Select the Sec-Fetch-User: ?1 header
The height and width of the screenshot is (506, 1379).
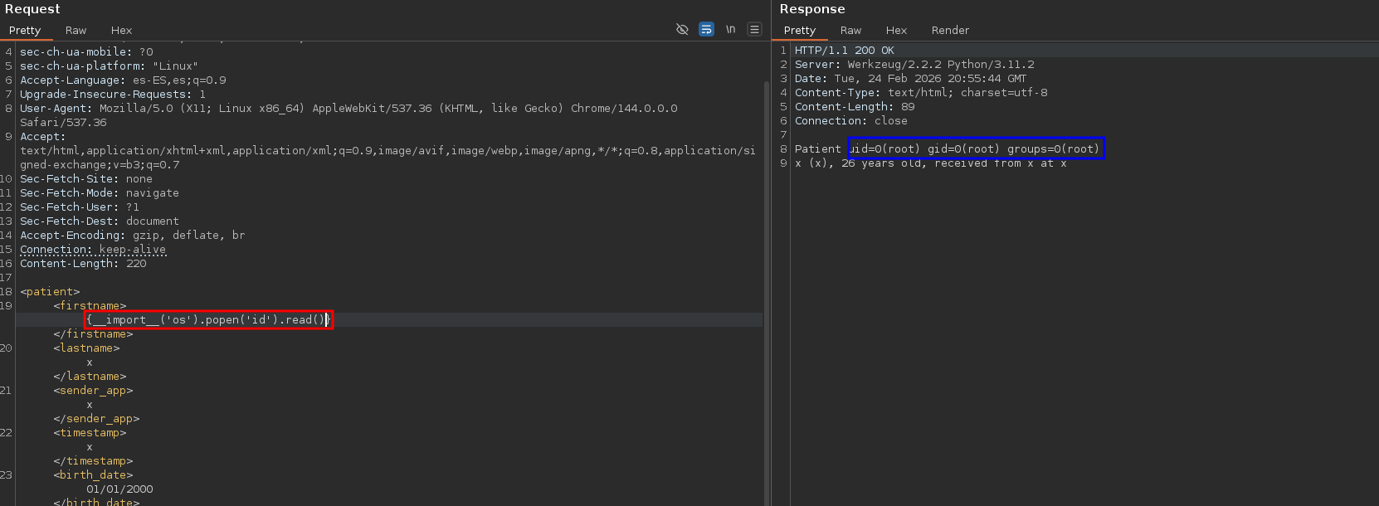pos(80,207)
